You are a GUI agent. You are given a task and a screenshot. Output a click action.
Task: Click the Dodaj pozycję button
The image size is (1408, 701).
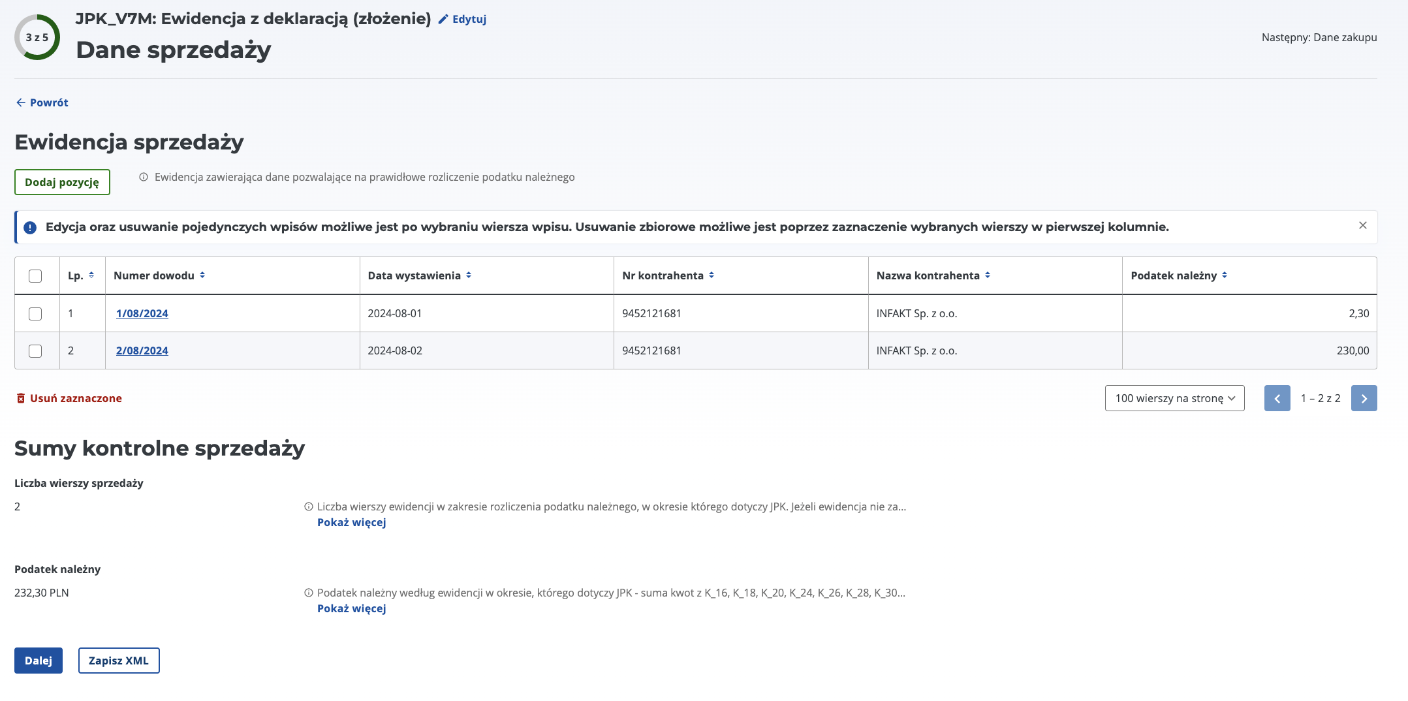[x=62, y=182]
